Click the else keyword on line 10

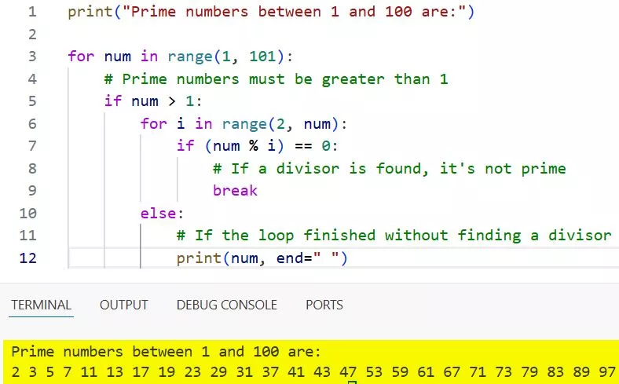click(x=159, y=213)
